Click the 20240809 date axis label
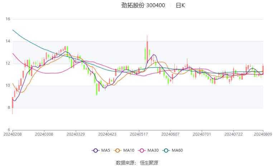Viewport: 274px width, 166px height. tap(263, 134)
